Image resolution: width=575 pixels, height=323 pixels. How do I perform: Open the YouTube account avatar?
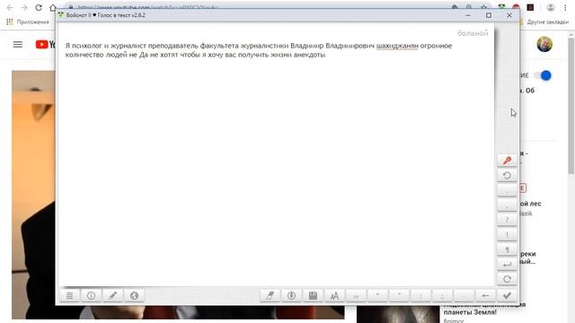pyautogui.click(x=544, y=44)
